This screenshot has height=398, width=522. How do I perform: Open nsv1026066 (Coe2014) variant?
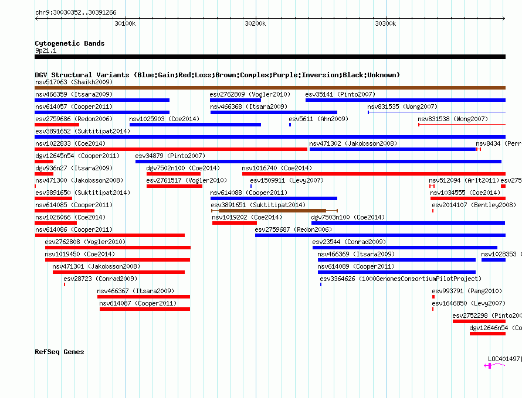70,217
